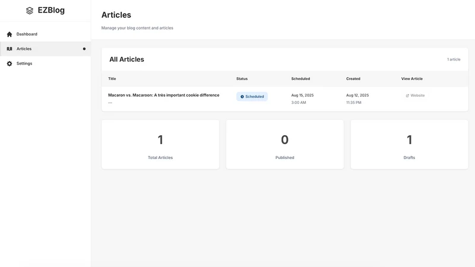Select Articles in the sidebar
475x267 pixels.
(x=46, y=49)
